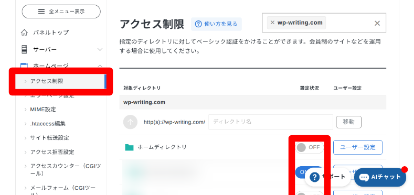The width and height of the screenshot is (414, 195).
Task: Click ユーザー設定 for ホームディレクトリ
Action: click(x=358, y=147)
